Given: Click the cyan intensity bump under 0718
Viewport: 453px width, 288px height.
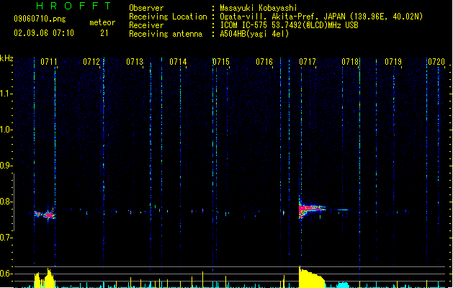Looking at the screenshot, I should coord(343,285).
